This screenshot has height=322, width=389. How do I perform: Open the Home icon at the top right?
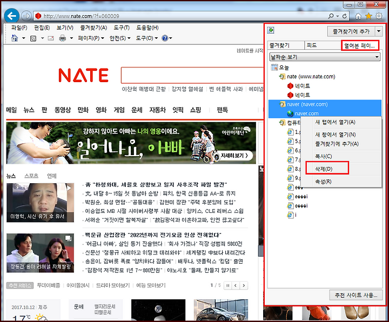[x=358, y=16]
